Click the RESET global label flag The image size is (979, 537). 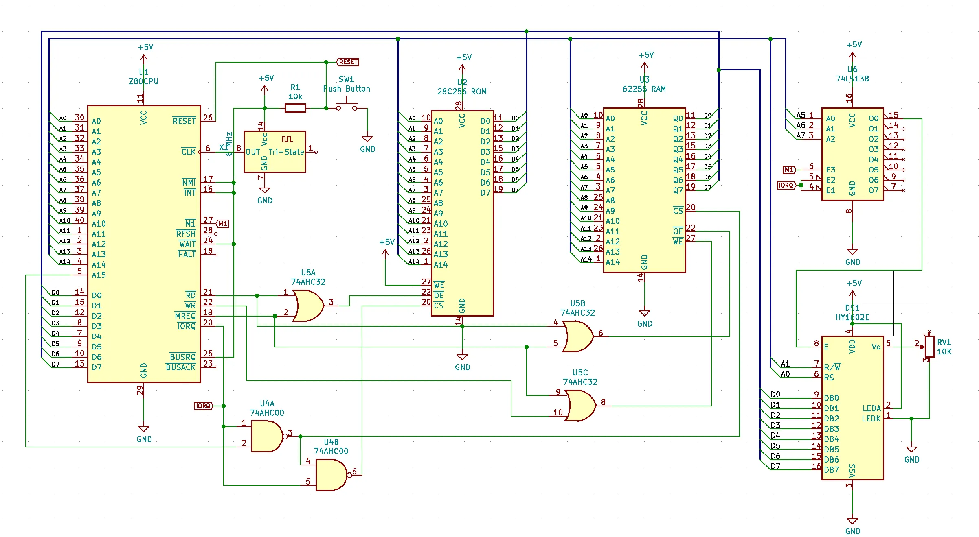[348, 62]
